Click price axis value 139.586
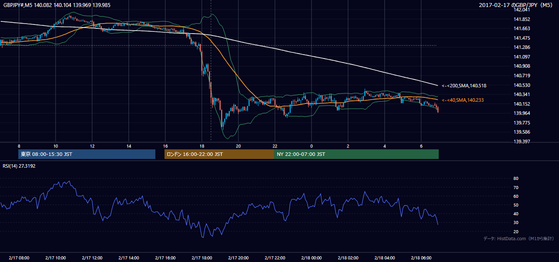 521,132
